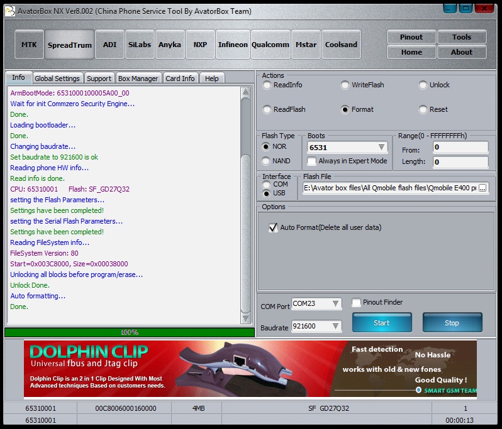
Task: Switch to the Info tab
Action: 19,78
